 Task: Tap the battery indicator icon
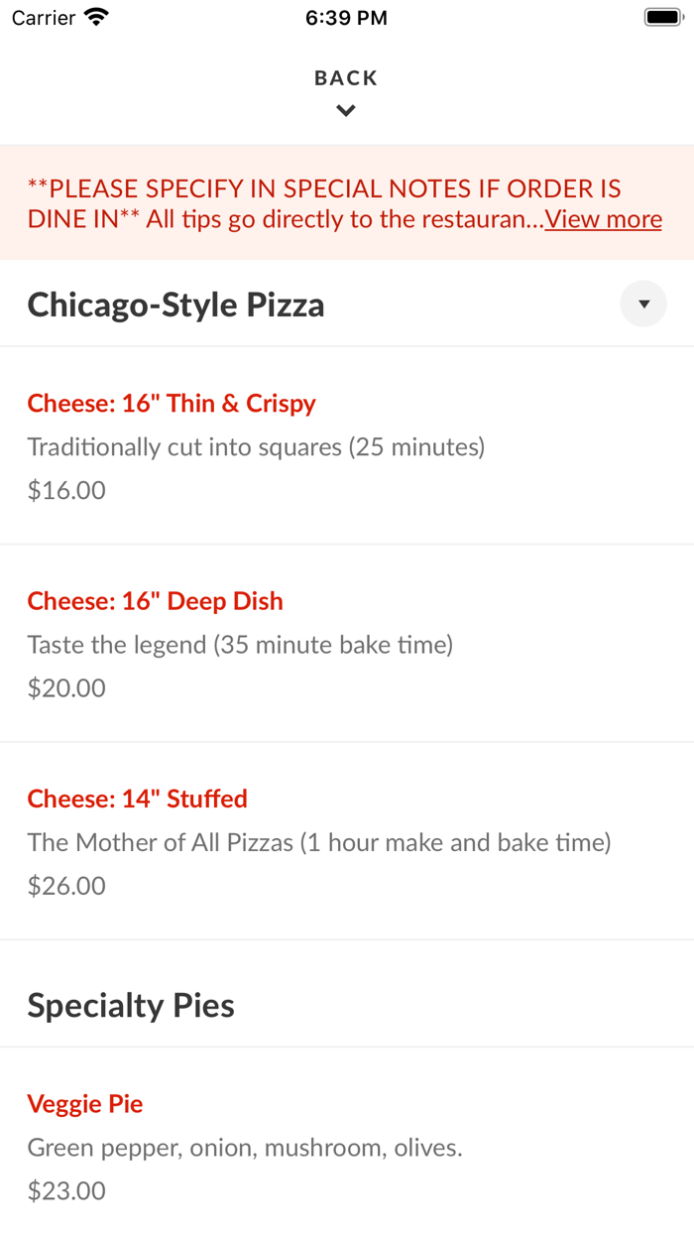[x=664, y=17]
